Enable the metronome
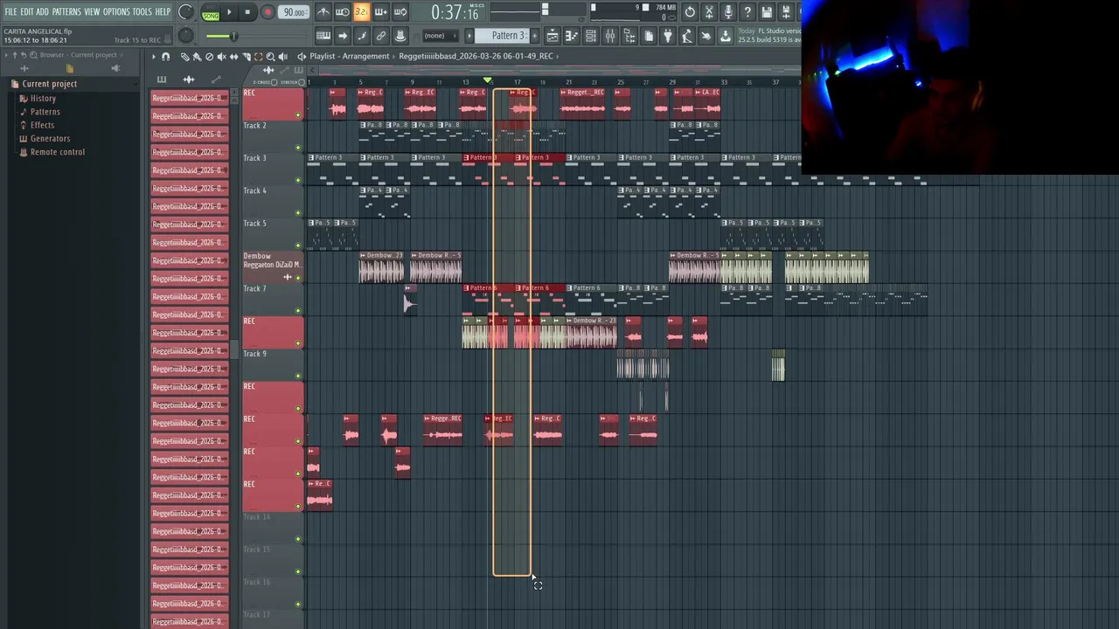This screenshot has height=629, width=1119. (x=323, y=12)
